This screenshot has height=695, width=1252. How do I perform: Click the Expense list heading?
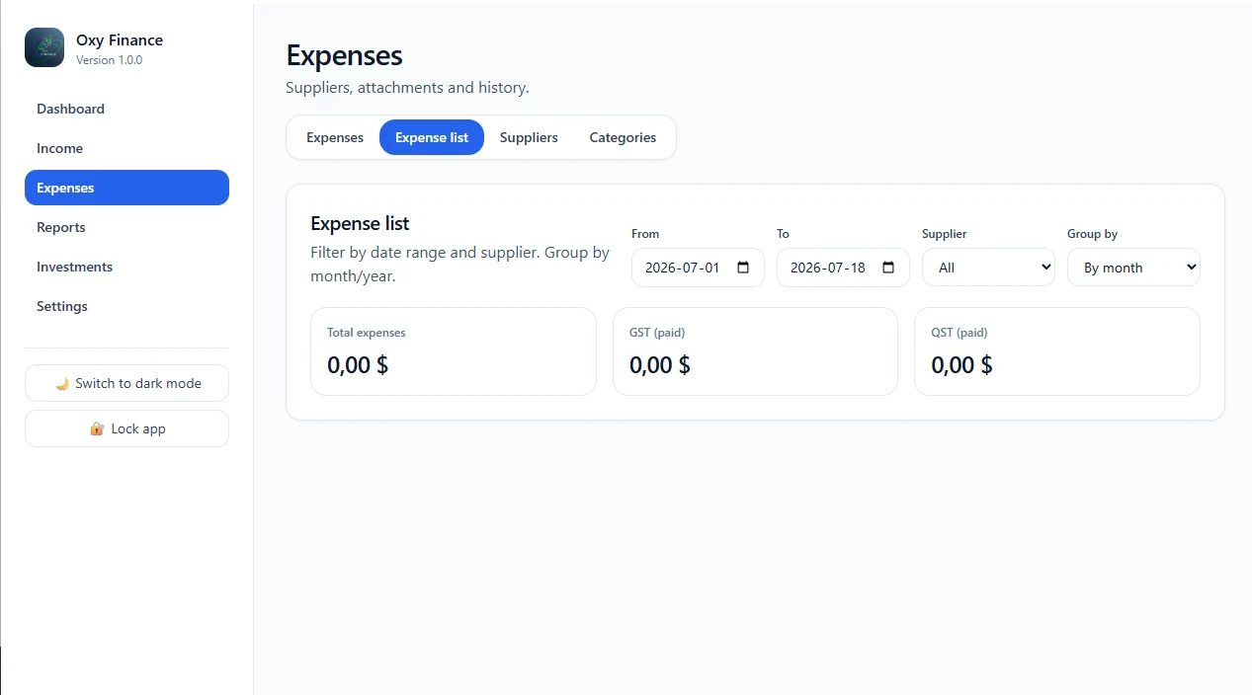coord(360,223)
